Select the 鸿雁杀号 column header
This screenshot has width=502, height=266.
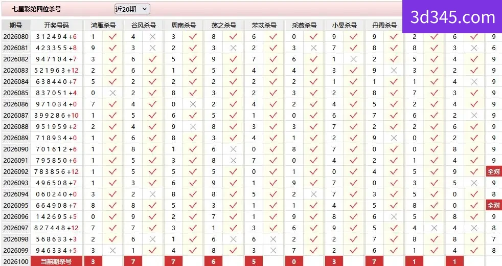[103, 25]
